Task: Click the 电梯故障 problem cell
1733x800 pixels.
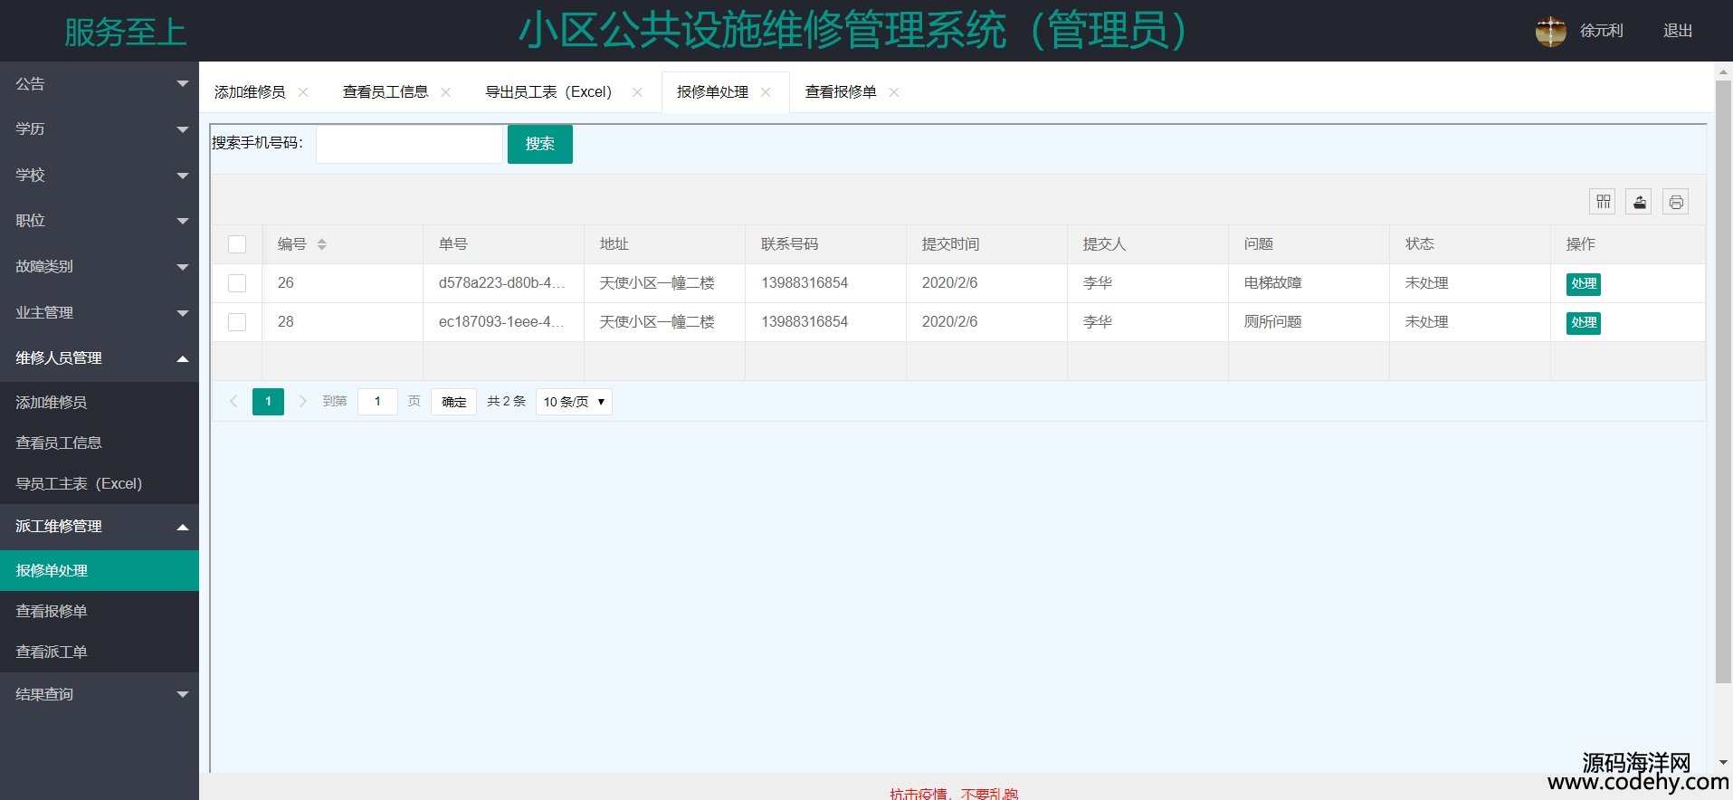Action: tap(1309, 283)
